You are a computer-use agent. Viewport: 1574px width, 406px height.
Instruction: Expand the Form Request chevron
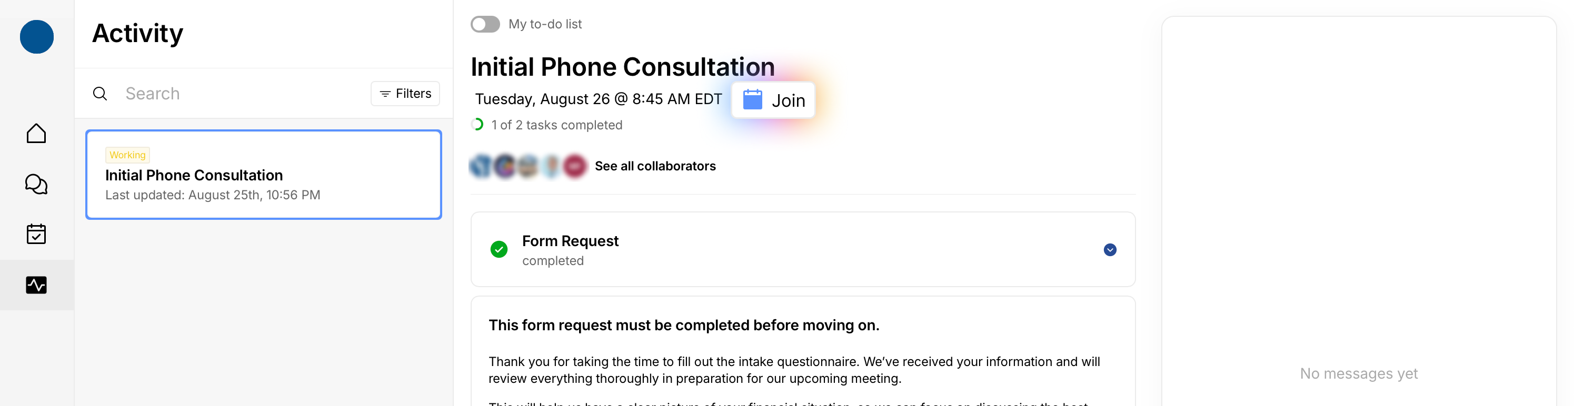[1110, 250]
